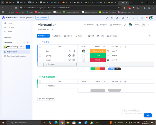
Task: Collapse the Completed group
Action: pos(40,77)
